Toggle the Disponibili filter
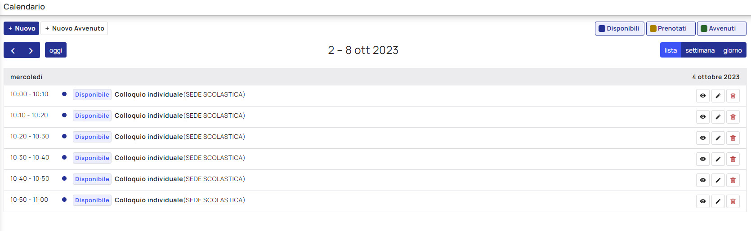Viewport: 751px width, 231px height. tap(620, 28)
